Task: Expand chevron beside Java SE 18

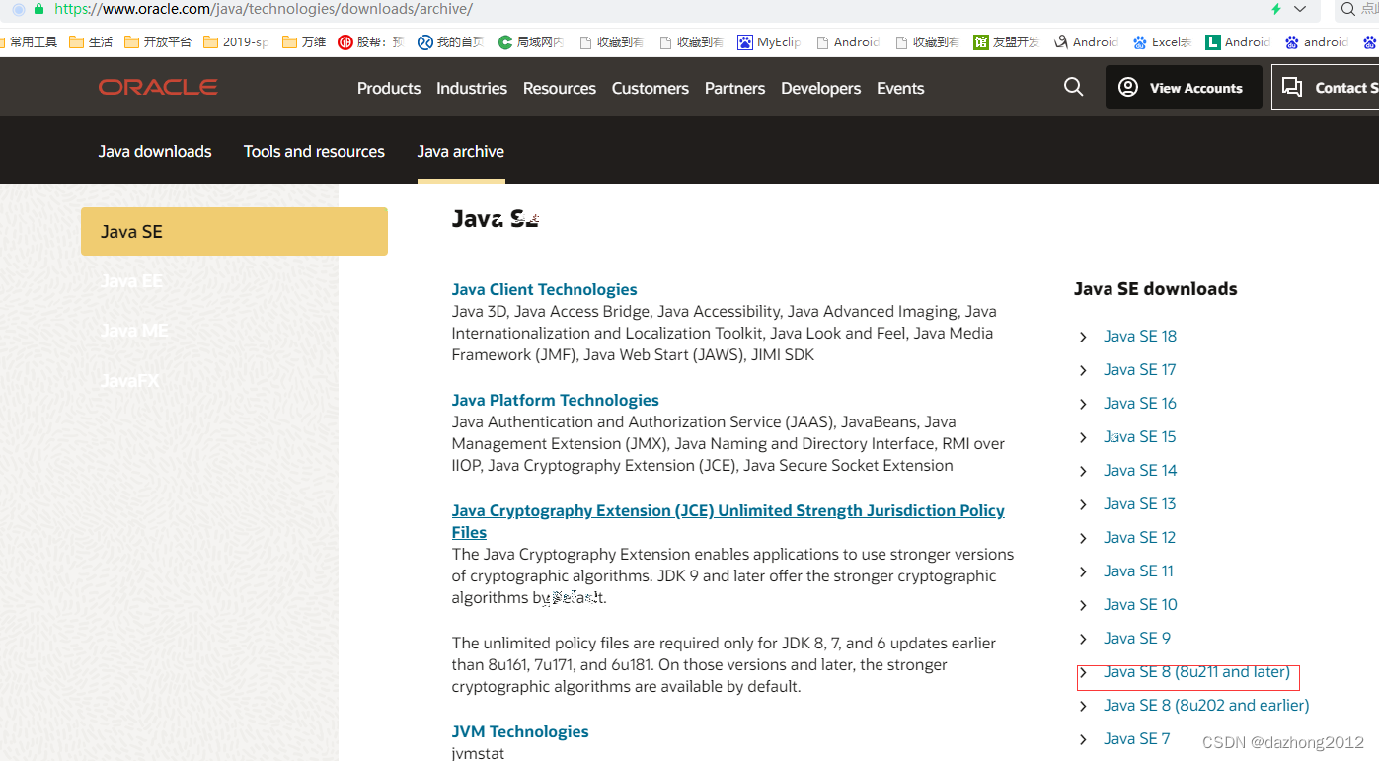Action: [1083, 337]
